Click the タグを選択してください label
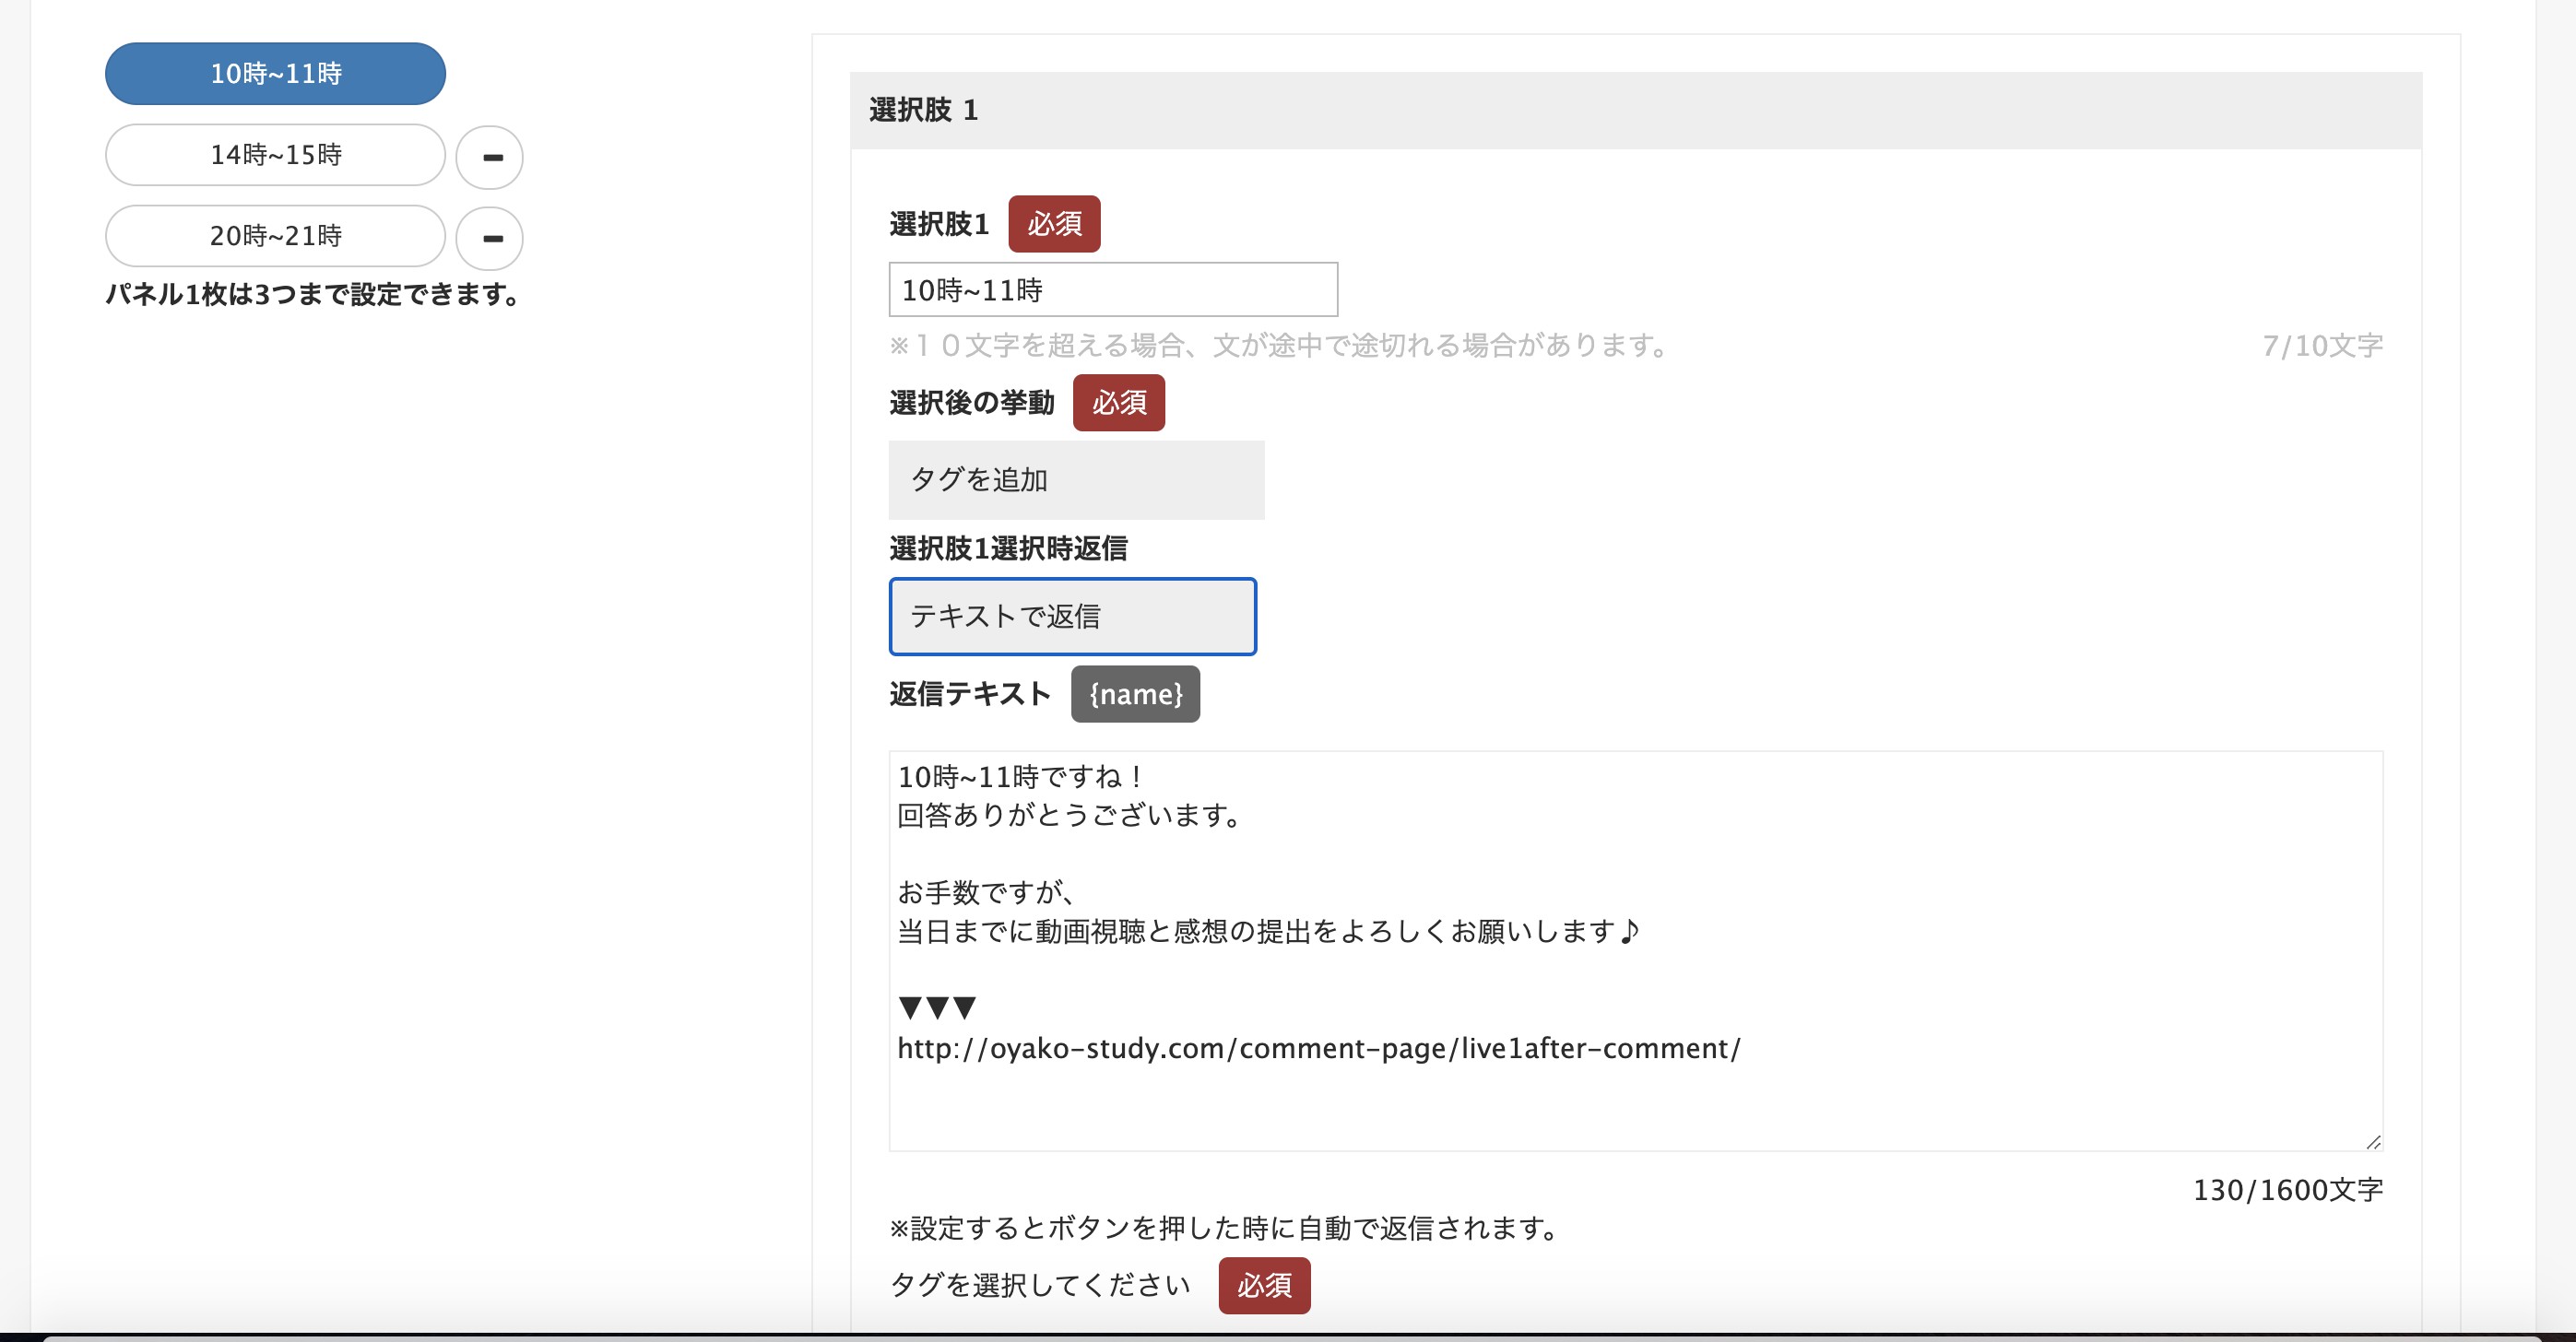This screenshot has width=2576, height=1342. (1040, 1285)
